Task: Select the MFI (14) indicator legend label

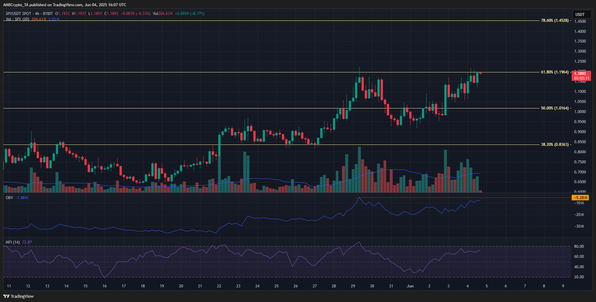Action: 13,242
